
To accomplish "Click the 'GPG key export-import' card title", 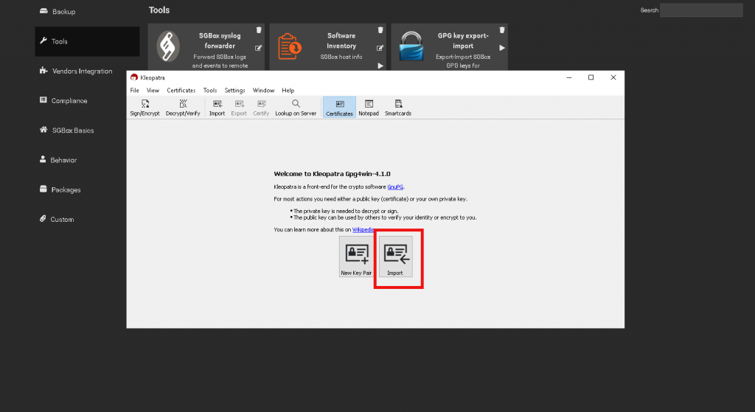I will (463, 41).
